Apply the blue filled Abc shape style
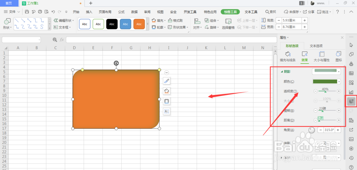 [125, 24]
